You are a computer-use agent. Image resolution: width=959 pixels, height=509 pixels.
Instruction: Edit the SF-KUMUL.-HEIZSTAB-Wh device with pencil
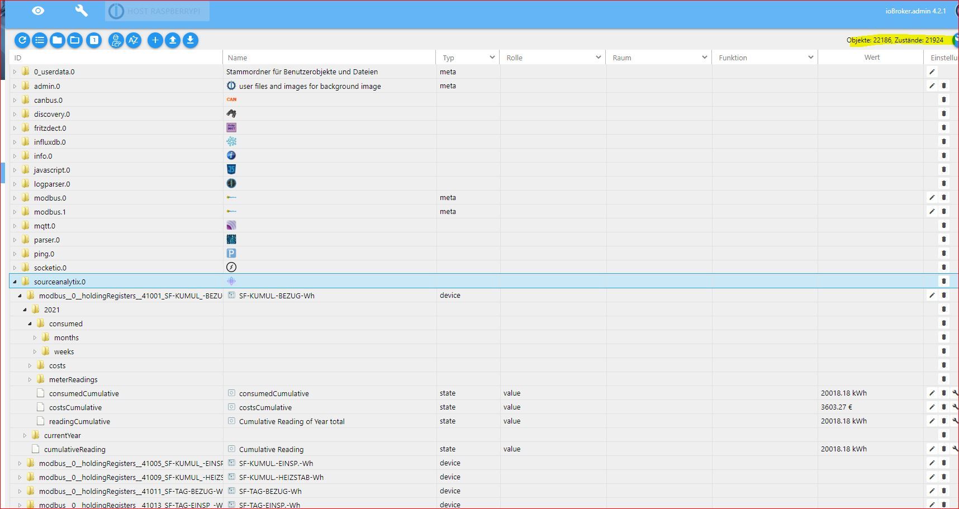(x=932, y=477)
